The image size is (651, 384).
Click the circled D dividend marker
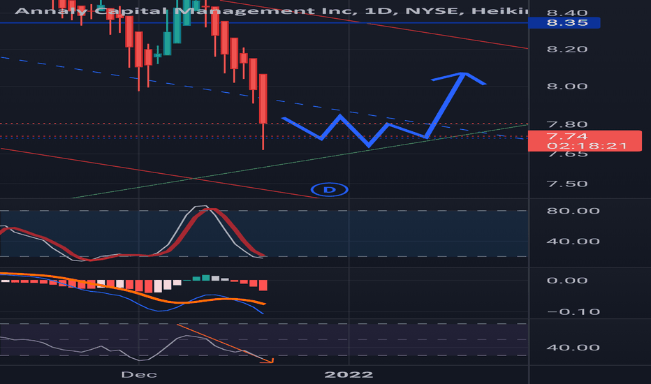[x=329, y=190]
